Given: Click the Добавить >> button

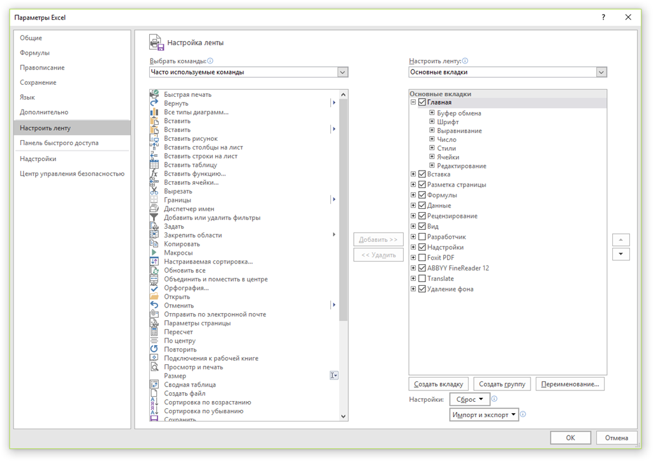Looking at the screenshot, I should (x=378, y=239).
